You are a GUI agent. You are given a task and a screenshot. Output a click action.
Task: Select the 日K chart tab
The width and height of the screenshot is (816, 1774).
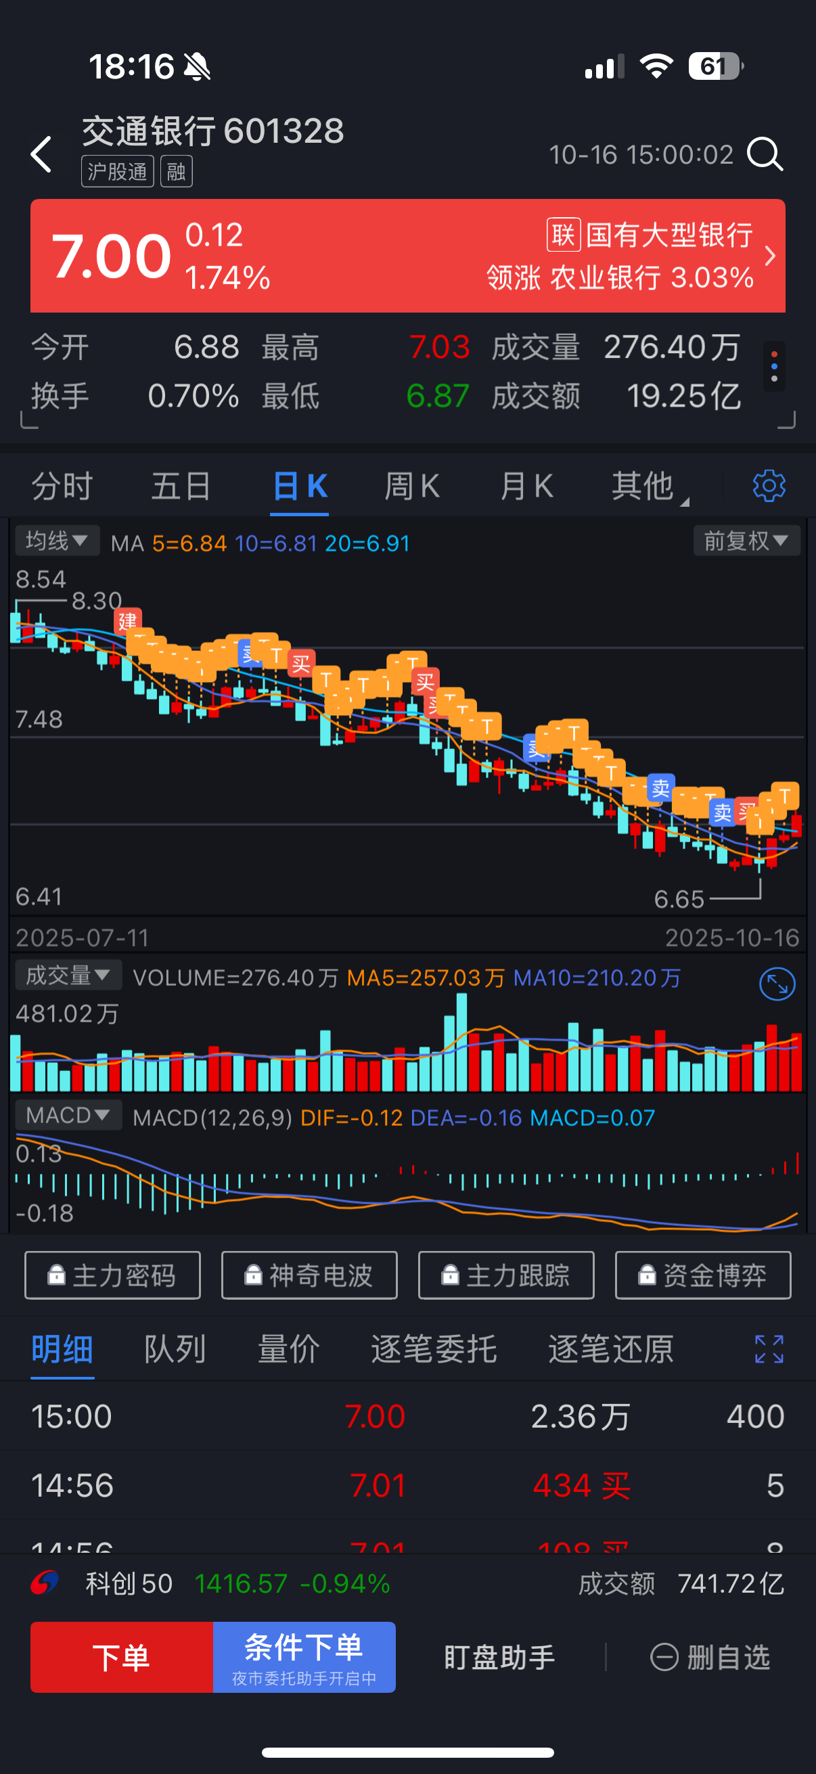pyautogui.click(x=300, y=486)
